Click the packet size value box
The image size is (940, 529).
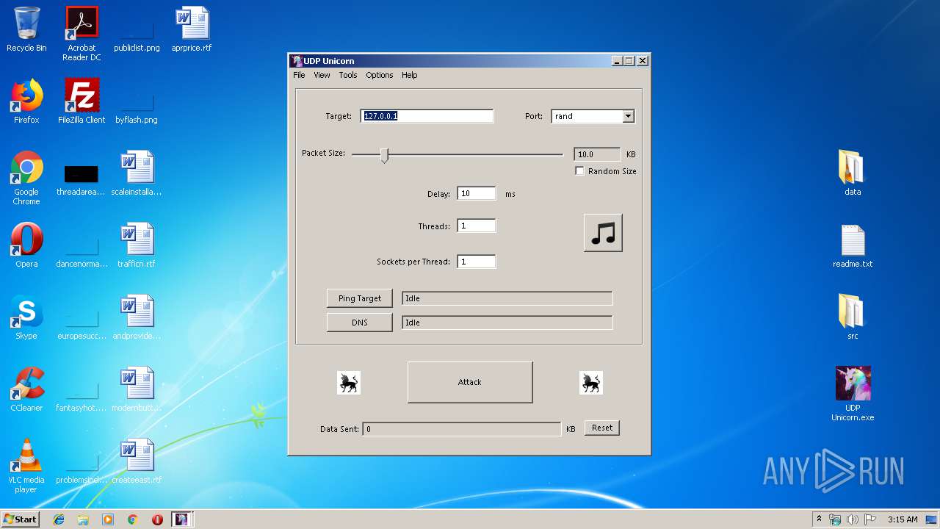tap(597, 154)
